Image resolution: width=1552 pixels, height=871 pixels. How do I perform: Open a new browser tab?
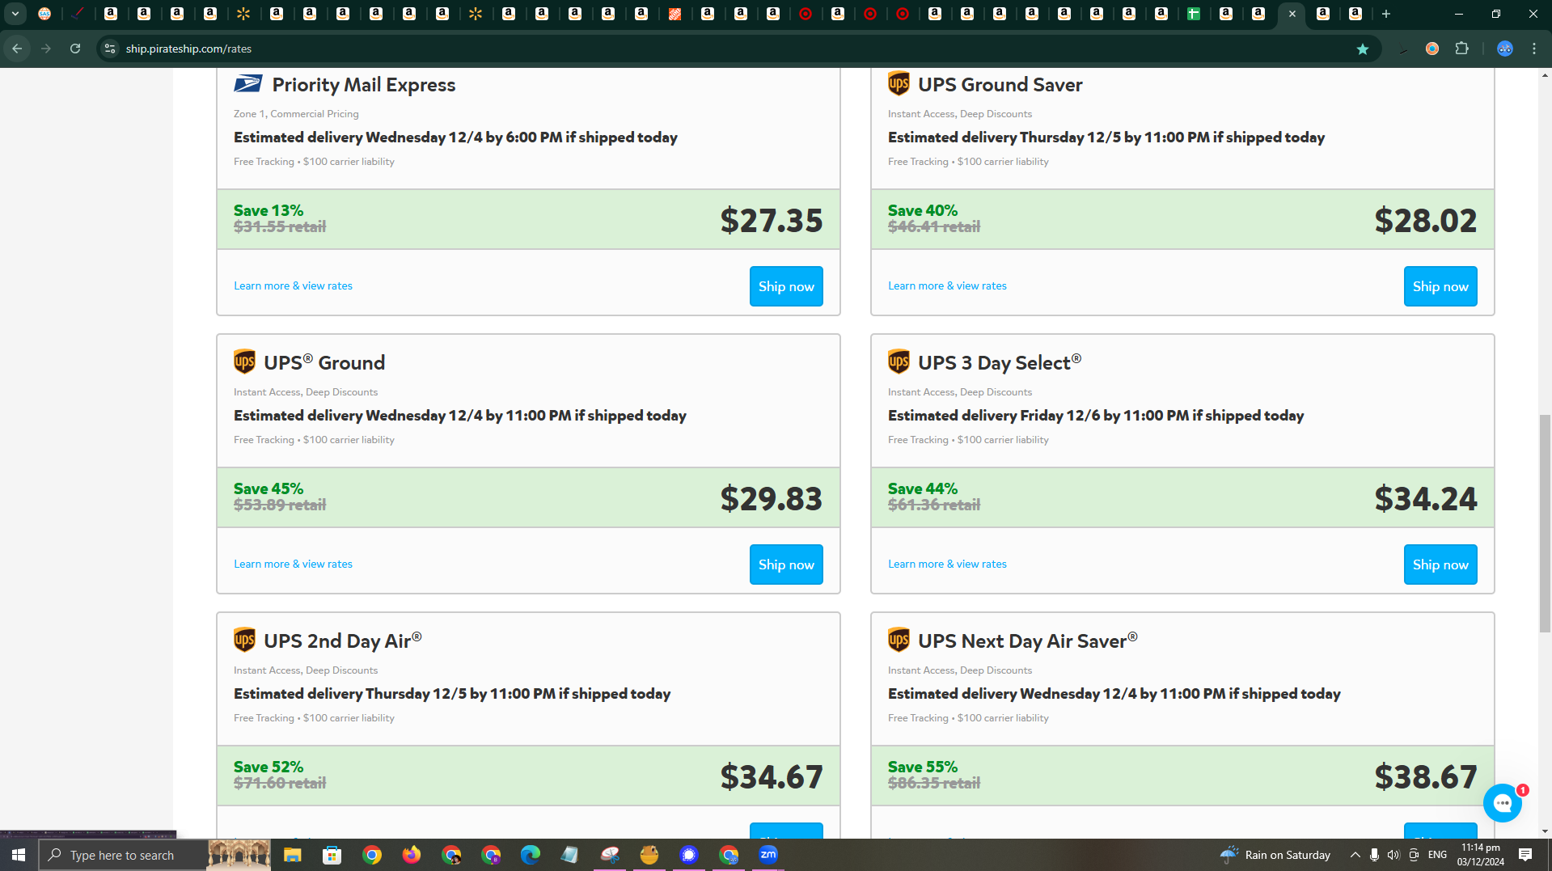[x=1386, y=14]
